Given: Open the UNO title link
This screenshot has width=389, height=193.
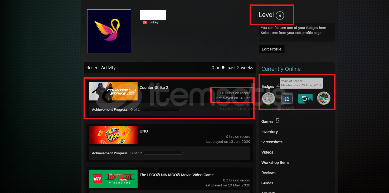Looking at the screenshot, I should coord(144,131).
